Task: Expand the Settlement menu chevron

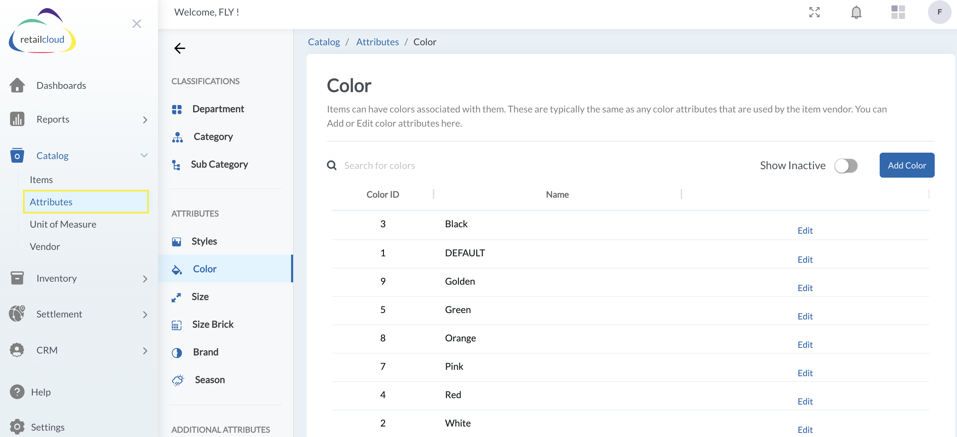Action: (145, 315)
